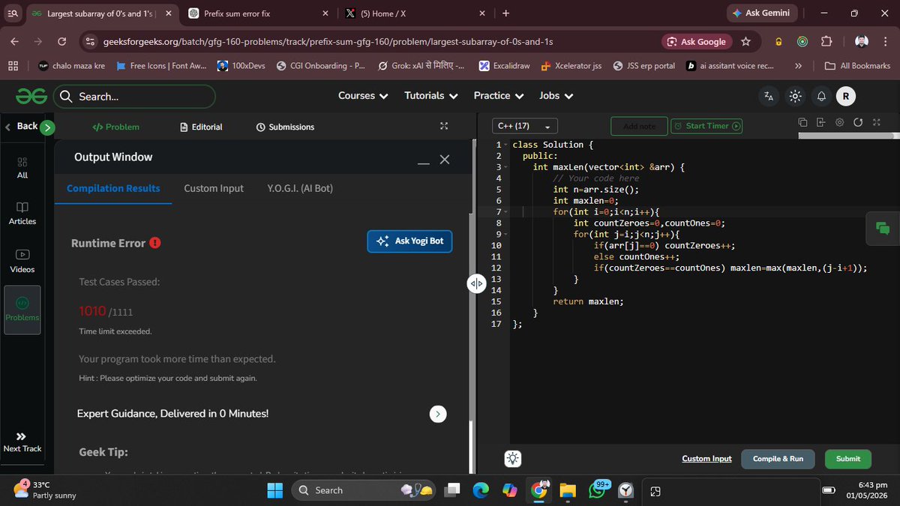Click the import/export icon in editor toolbar

820,122
